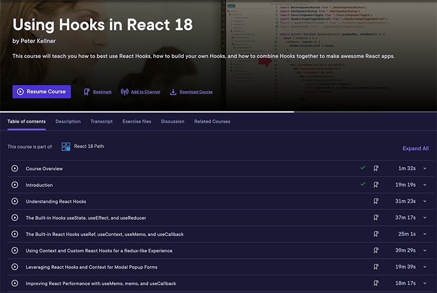Click the Download Course arrow icon
The height and width of the screenshot is (293, 437).
click(173, 92)
